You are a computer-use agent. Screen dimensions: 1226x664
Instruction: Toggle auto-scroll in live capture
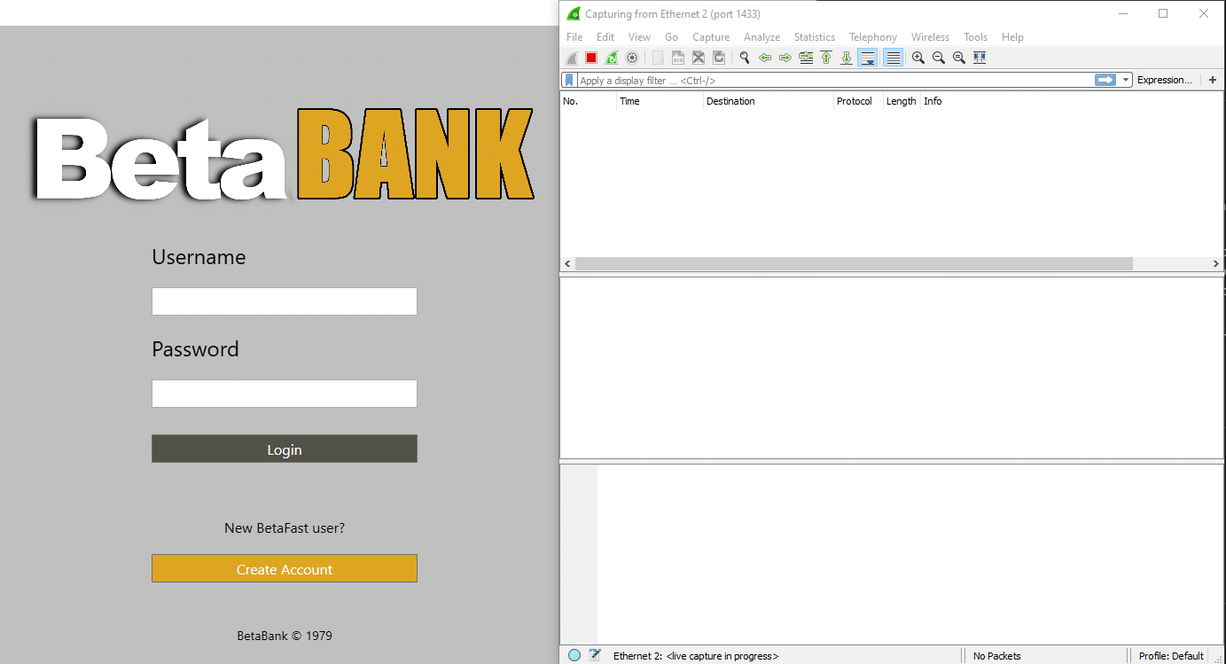(867, 57)
